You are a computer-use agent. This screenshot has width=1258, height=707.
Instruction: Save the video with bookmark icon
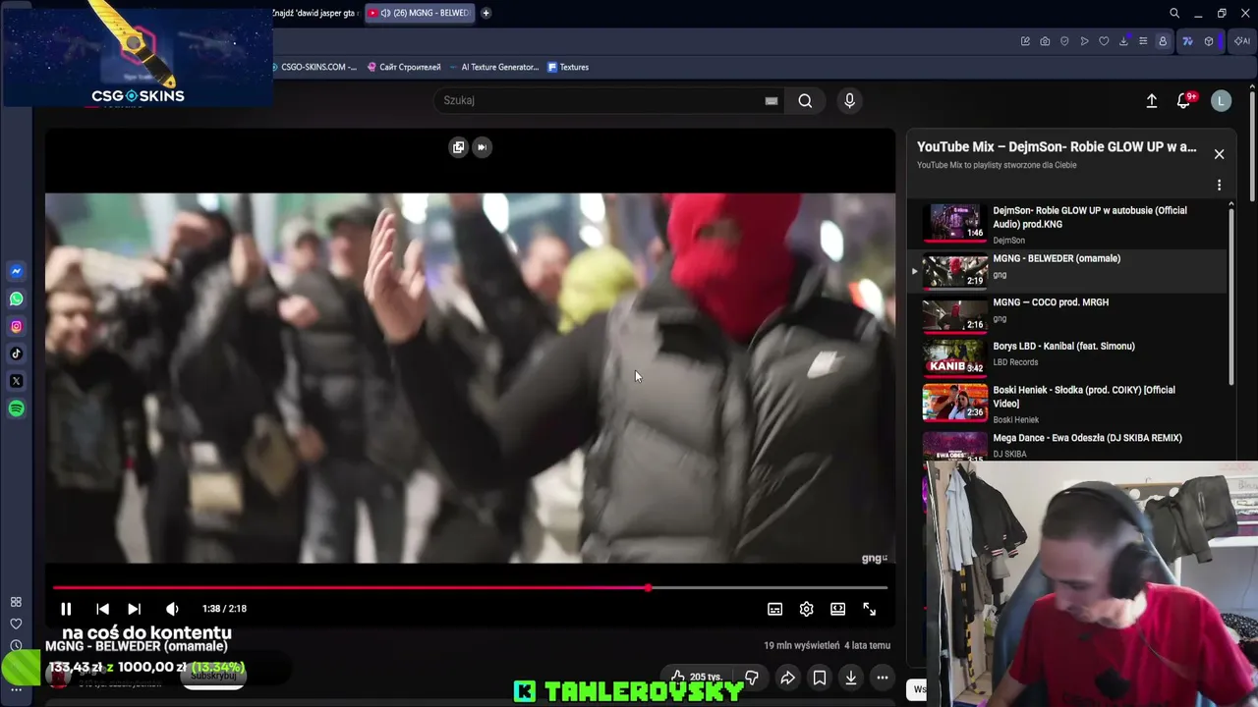click(x=820, y=678)
